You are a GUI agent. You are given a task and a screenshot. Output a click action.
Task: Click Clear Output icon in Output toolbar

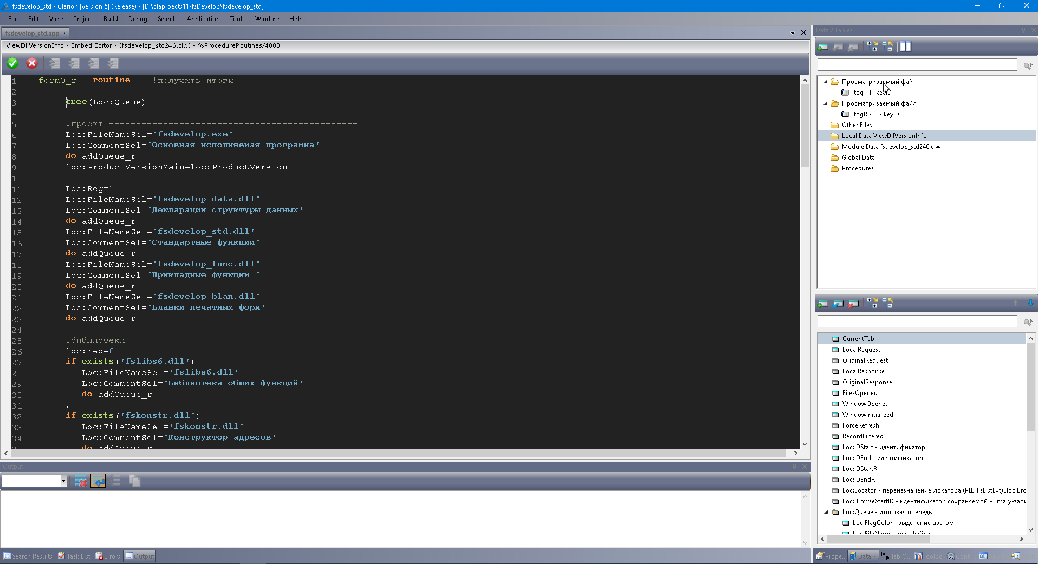81,481
